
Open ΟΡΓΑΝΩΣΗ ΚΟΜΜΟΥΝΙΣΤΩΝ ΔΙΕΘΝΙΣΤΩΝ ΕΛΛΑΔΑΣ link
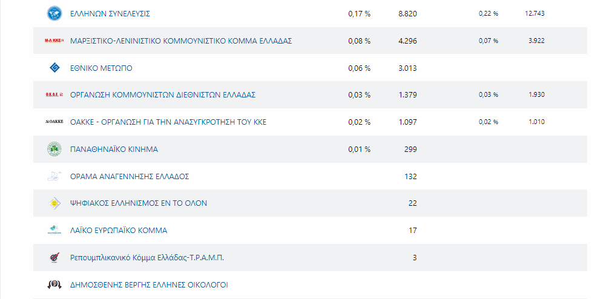pyautogui.click(x=163, y=95)
